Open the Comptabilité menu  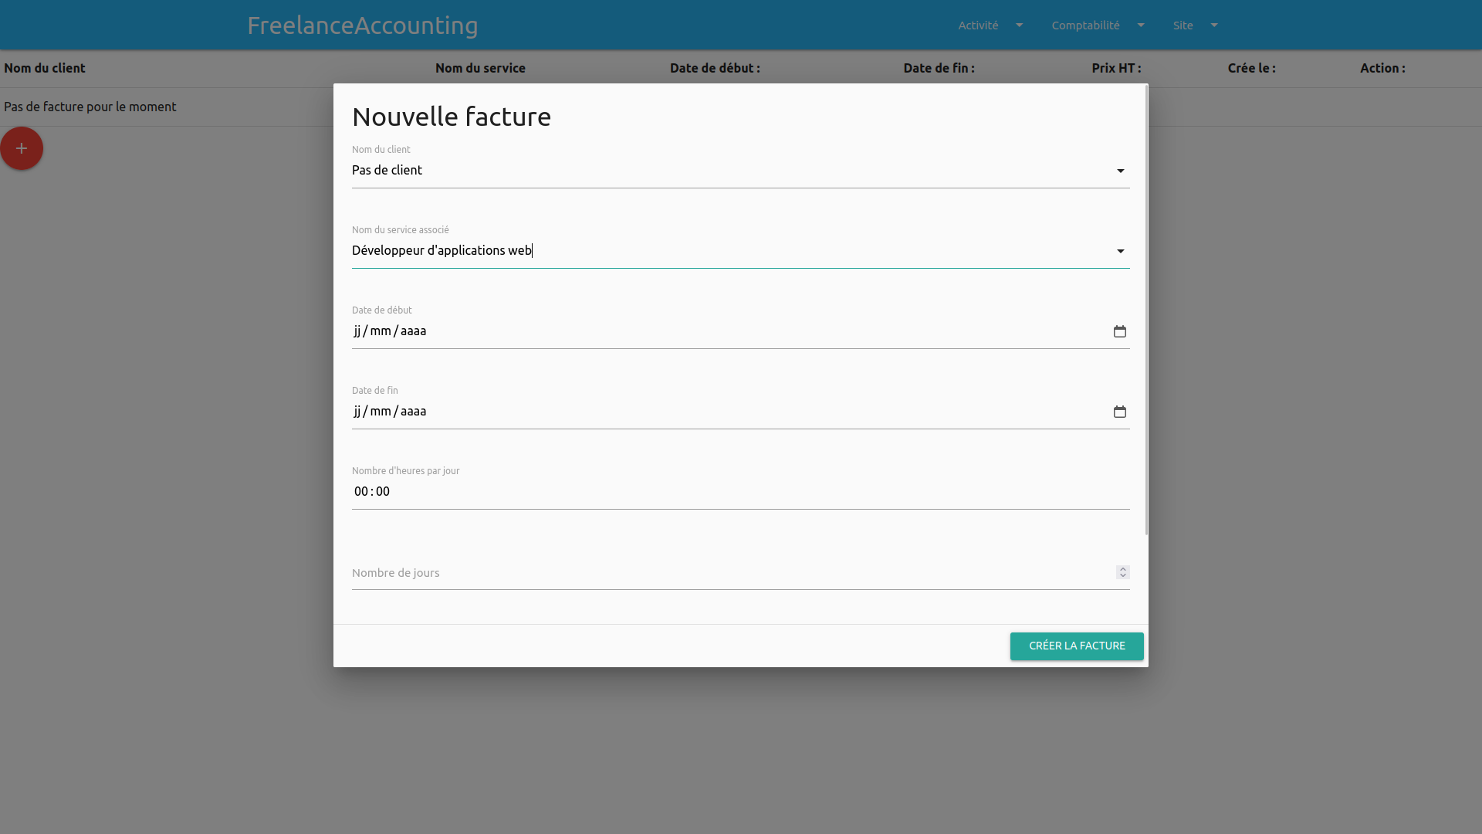(x=1085, y=25)
